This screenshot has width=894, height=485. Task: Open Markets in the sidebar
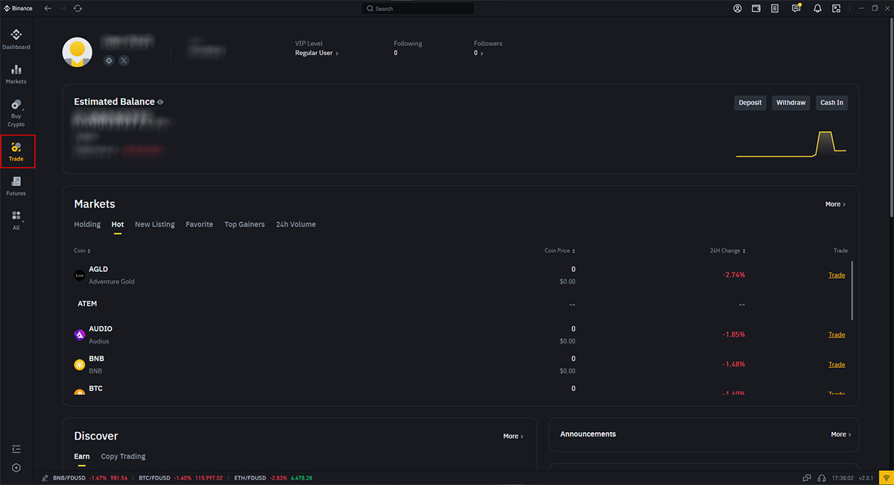pos(16,74)
